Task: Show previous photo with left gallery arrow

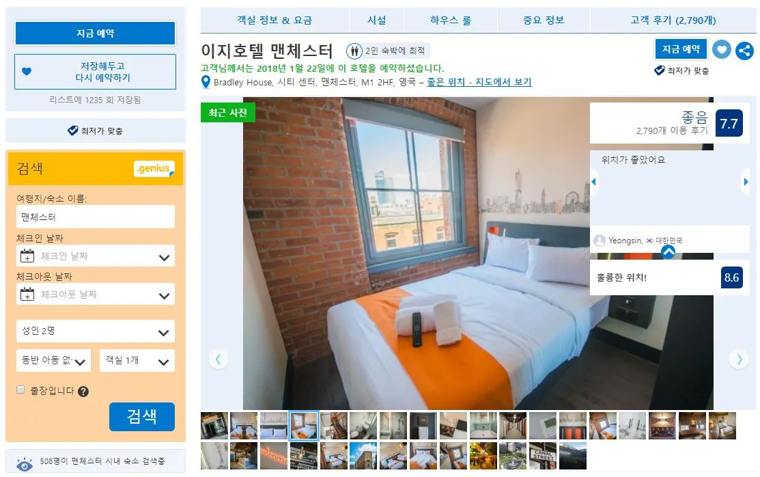Action: [x=218, y=359]
